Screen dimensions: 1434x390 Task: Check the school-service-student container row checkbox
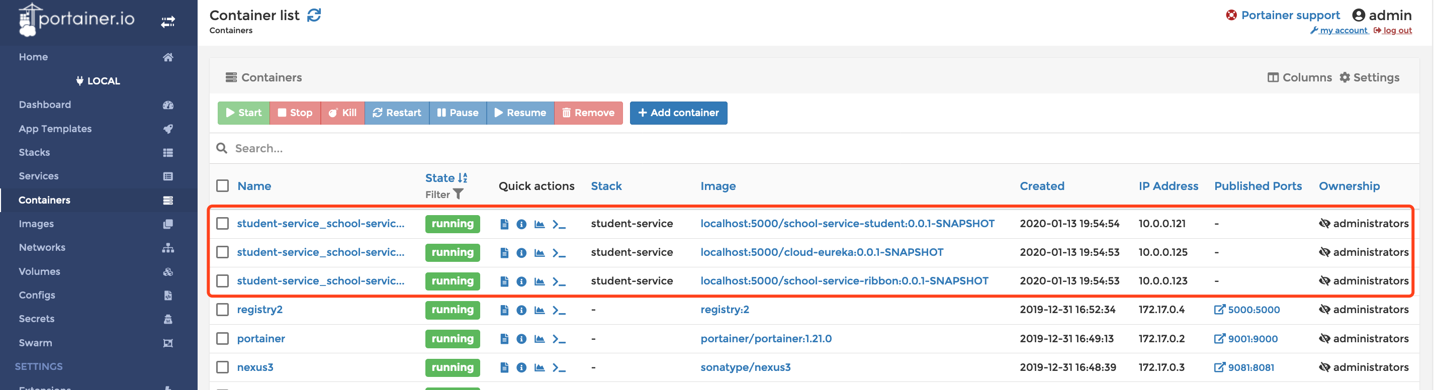click(x=223, y=224)
